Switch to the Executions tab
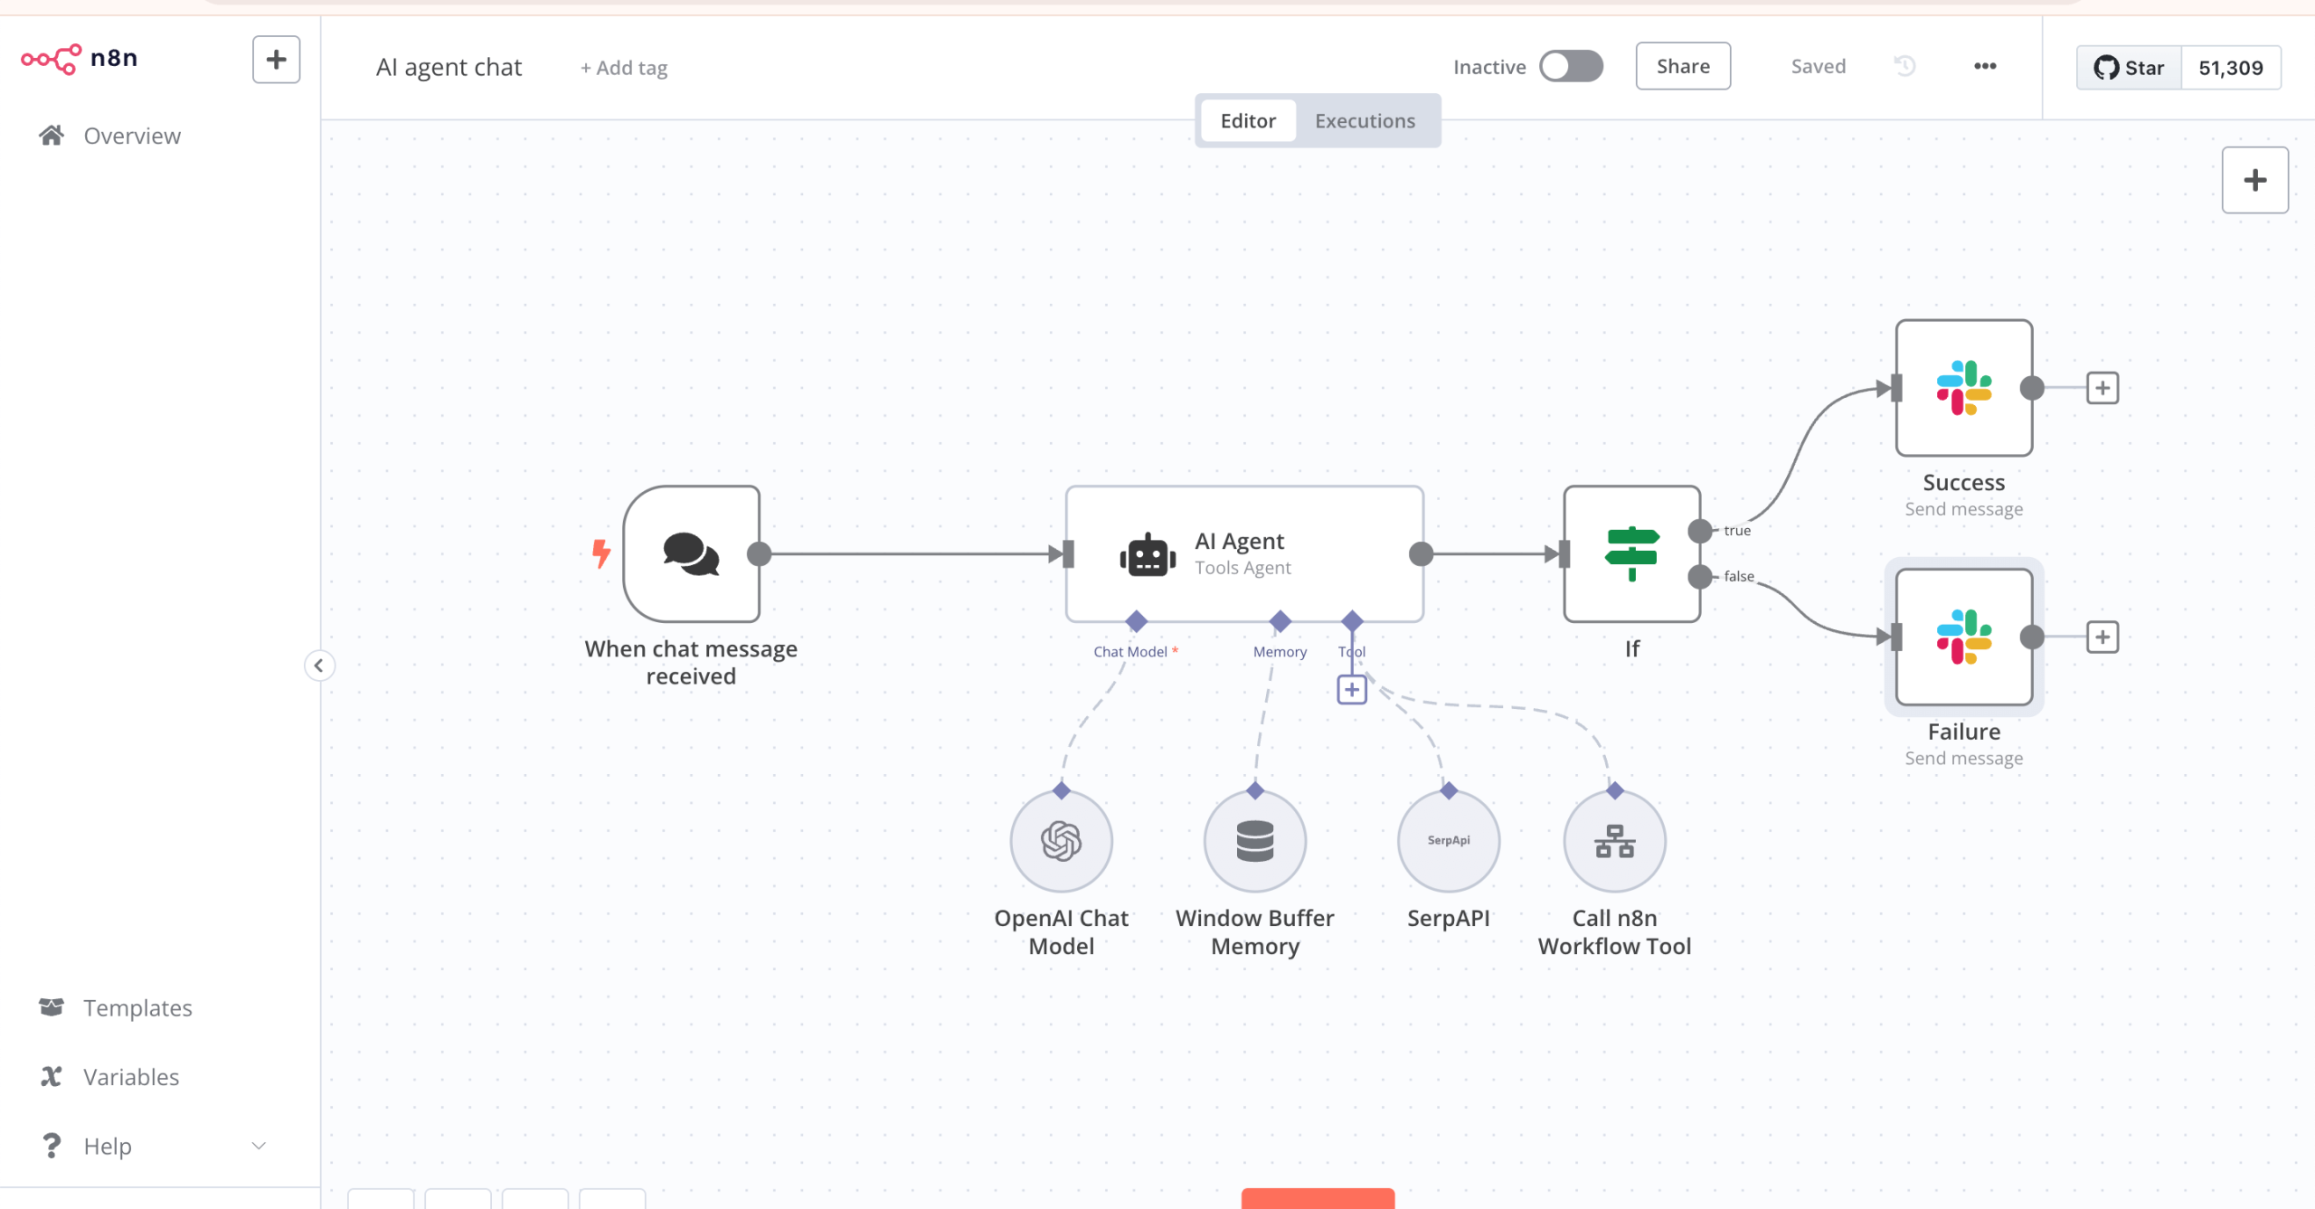Viewport: 2315px width, 1209px height. point(1365,120)
